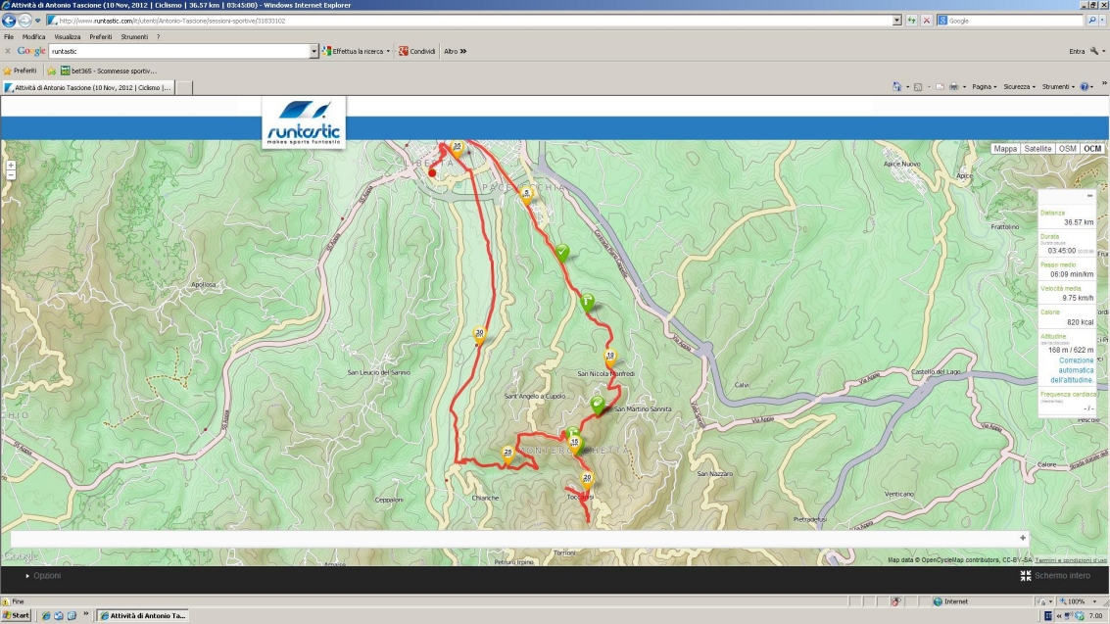Switch map to Satellite view
Screen dimensions: 1110x624
[x=1038, y=149]
